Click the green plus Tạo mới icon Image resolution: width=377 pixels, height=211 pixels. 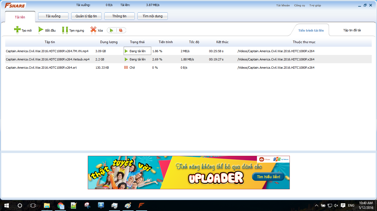click(x=17, y=30)
